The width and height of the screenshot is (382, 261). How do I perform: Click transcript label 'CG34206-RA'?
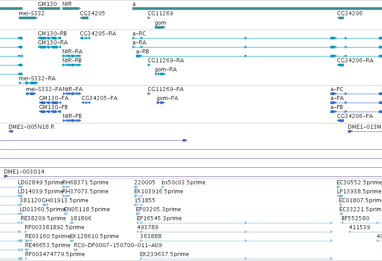pyautogui.click(x=355, y=61)
